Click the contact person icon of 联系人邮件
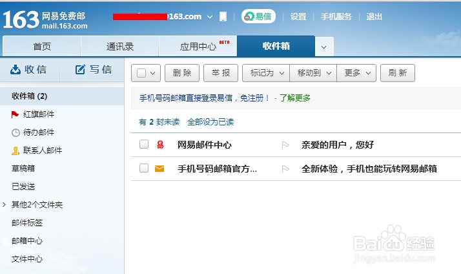The height and width of the screenshot is (274, 461). (x=15, y=151)
